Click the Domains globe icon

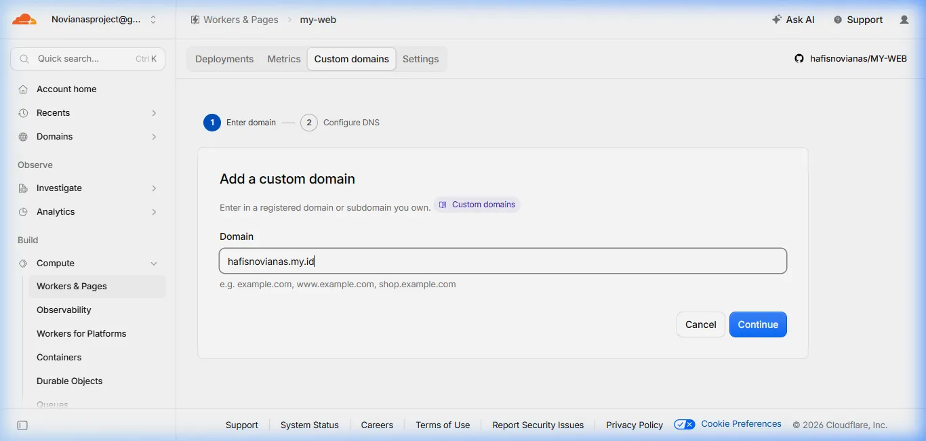(x=23, y=137)
